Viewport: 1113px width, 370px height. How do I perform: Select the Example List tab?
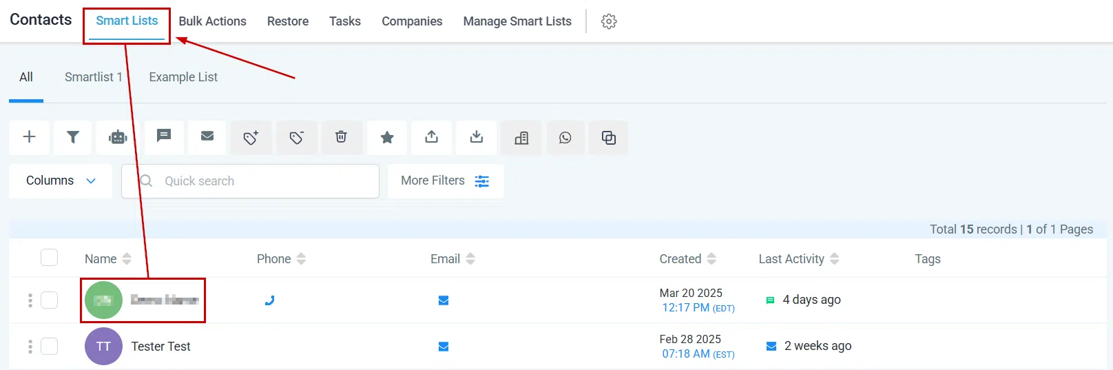pos(183,77)
